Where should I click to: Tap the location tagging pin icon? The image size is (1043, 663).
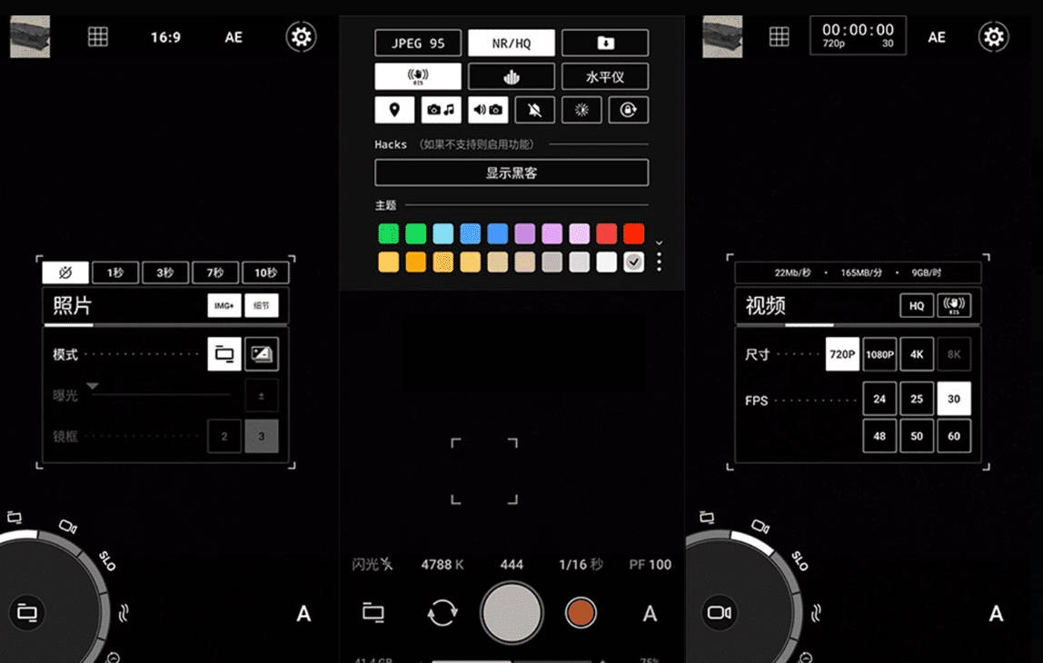tap(393, 109)
